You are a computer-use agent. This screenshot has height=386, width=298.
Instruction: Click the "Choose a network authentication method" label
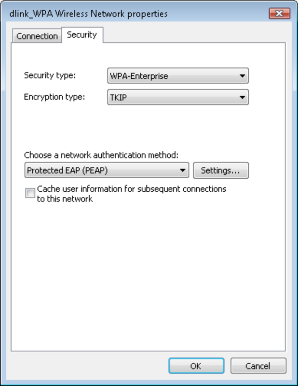(101, 155)
